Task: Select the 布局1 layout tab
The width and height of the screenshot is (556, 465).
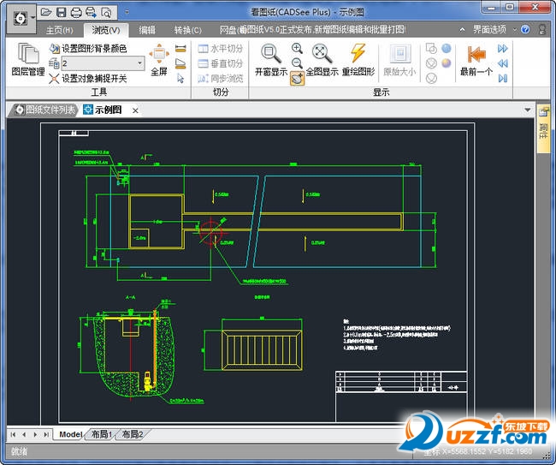Action: pos(102,434)
